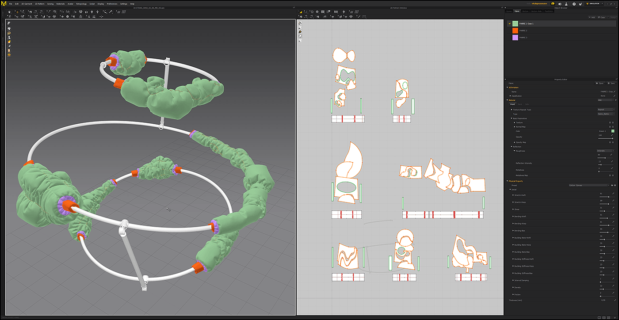Collapse the Information section
Viewport: 619px width, 320px height.
[x=508, y=88]
